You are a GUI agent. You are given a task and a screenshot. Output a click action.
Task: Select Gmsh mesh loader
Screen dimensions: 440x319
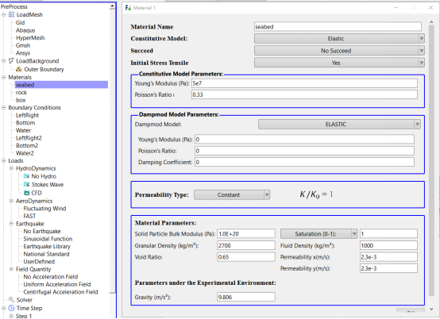[x=23, y=45]
